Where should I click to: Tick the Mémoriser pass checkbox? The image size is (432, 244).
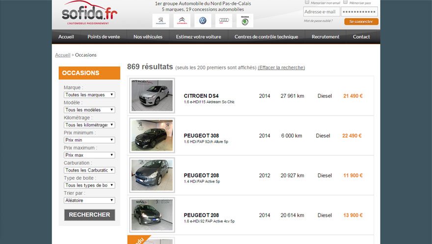(345, 2)
